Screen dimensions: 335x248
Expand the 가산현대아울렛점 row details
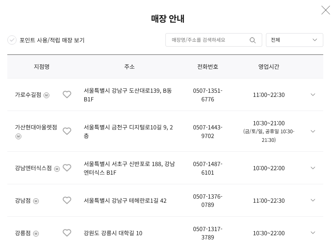pos(313,131)
